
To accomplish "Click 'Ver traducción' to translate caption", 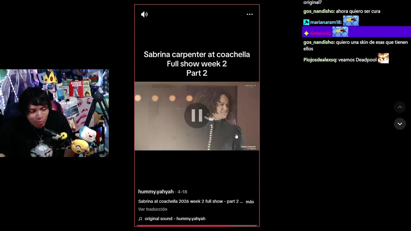I will coord(153,209).
